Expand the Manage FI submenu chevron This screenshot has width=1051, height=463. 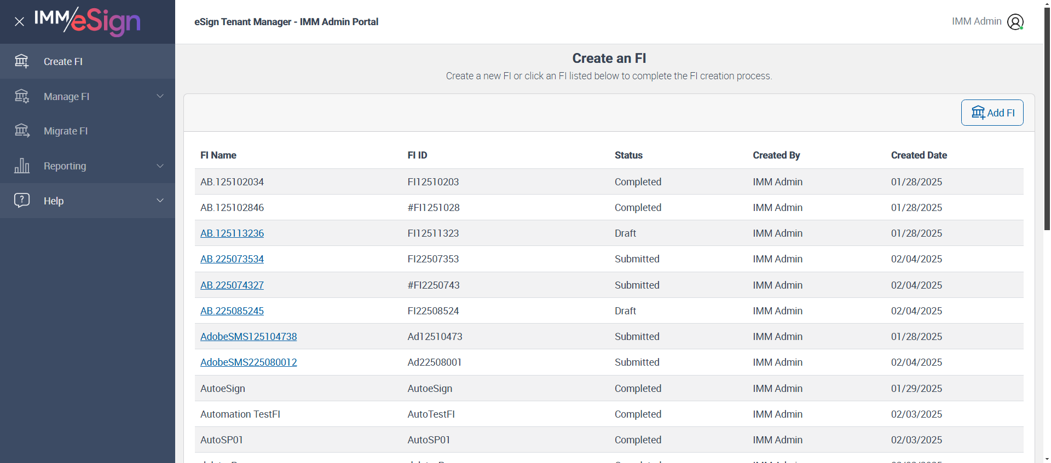click(160, 96)
